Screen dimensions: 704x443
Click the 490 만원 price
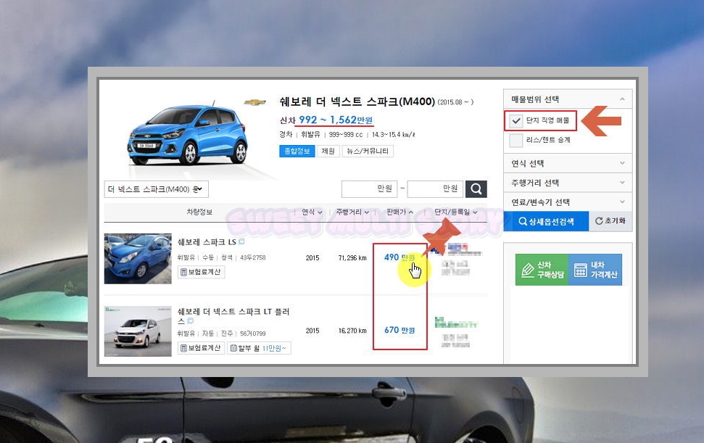[x=399, y=257]
